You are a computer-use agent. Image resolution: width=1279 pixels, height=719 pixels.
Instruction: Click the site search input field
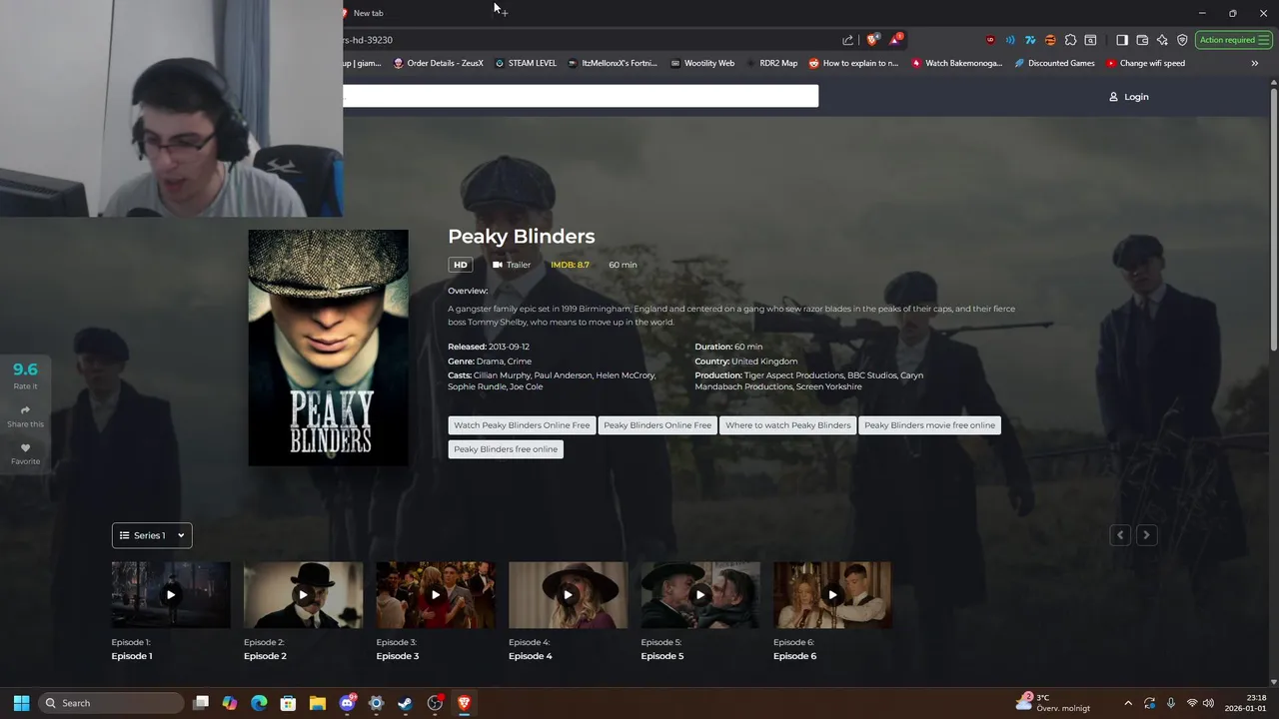[x=581, y=96]
